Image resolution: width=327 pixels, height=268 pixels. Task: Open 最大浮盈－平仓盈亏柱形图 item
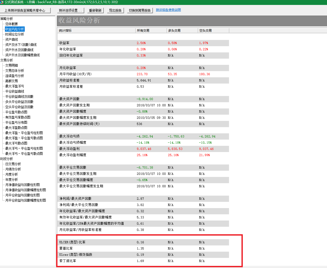coord(24,133)
